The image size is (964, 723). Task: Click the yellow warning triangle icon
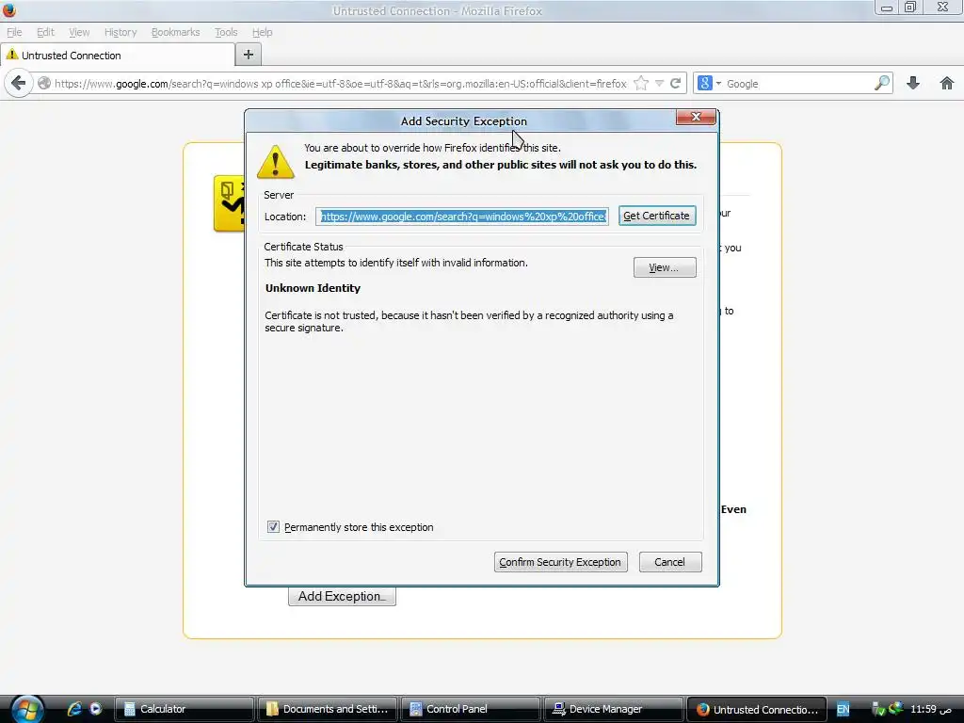276,162
